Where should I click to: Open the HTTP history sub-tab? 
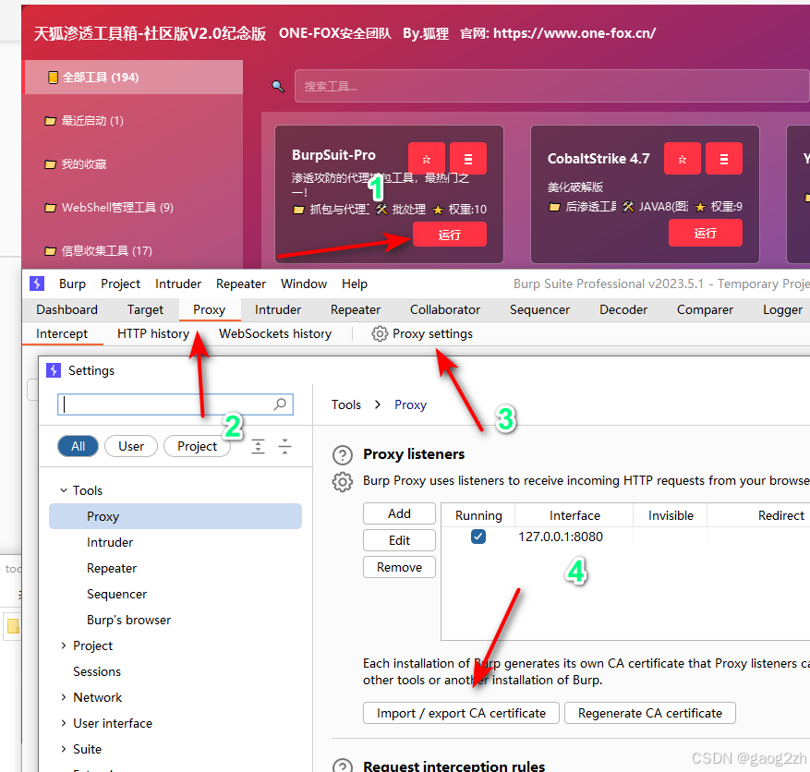pyautogui.click(x=153, y=333)
